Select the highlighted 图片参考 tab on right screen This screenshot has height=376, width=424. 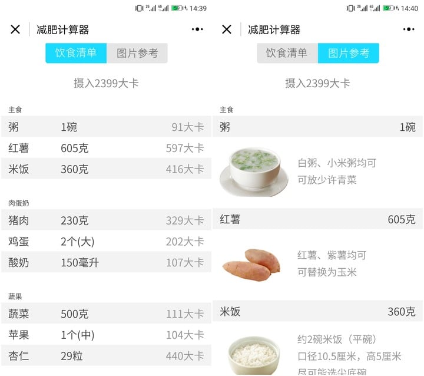(x=349, y=53)
